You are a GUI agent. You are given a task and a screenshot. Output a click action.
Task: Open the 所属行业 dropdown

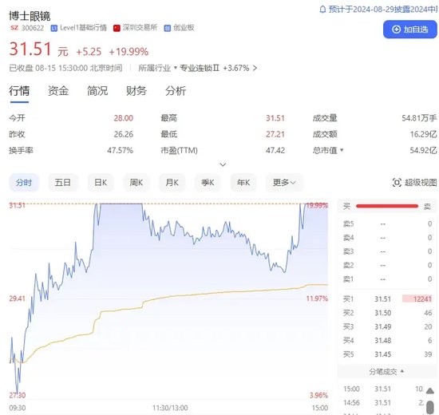157,68
